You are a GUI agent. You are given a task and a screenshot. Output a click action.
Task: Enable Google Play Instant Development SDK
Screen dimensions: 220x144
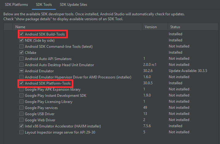click(x=21, y=96)
